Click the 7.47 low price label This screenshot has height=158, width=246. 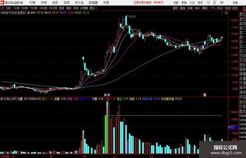(x=45, y=92)
